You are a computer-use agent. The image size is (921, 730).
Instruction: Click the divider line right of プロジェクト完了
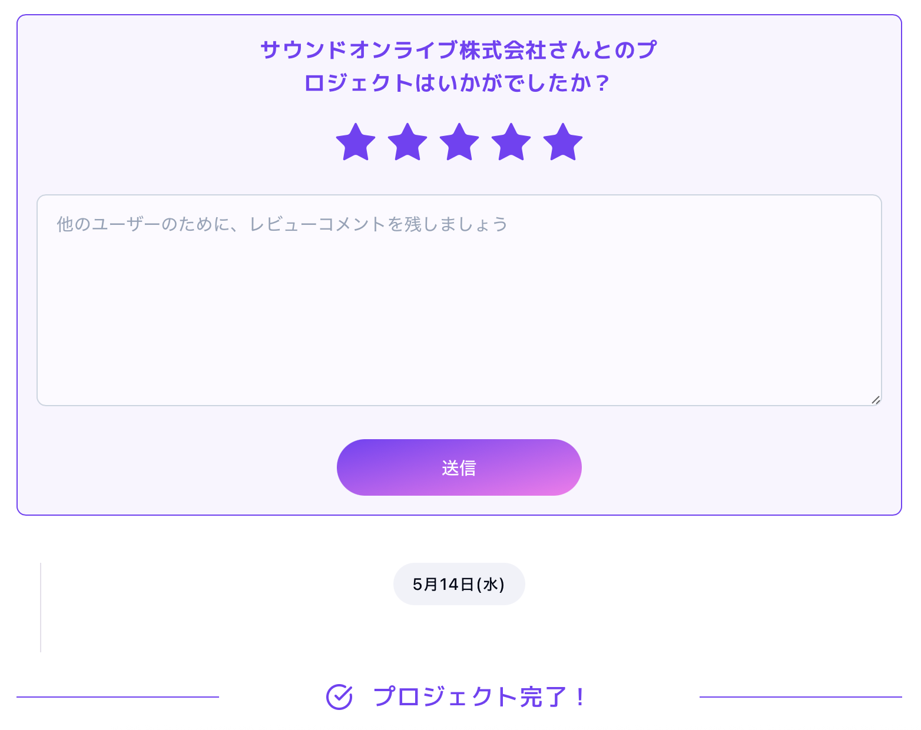coord(801,697)
